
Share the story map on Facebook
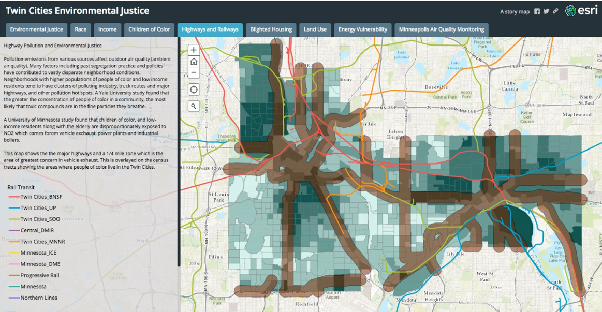(537, 11)
